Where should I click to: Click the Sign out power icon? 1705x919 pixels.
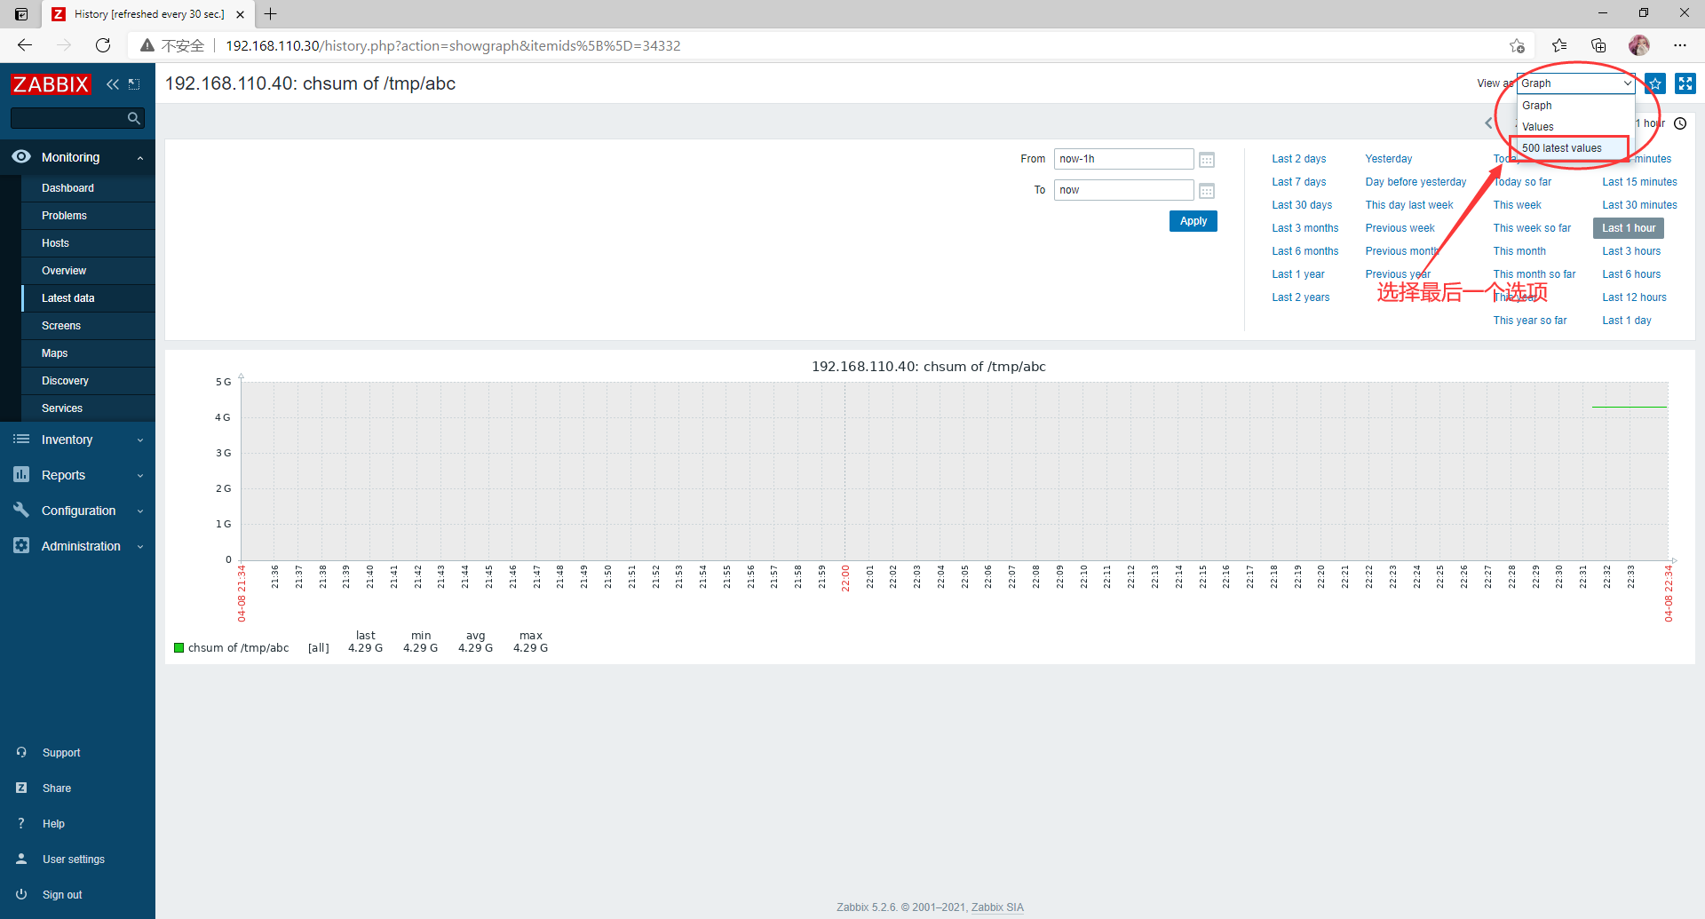(21, 894)
